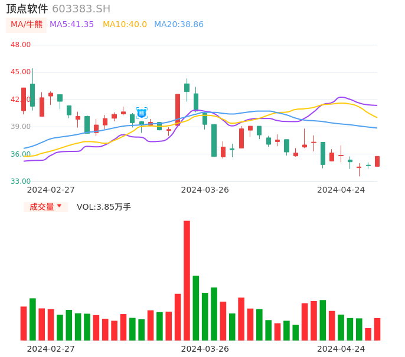Click the 2024-03-26 date under the volume chart

coord(205,349)
